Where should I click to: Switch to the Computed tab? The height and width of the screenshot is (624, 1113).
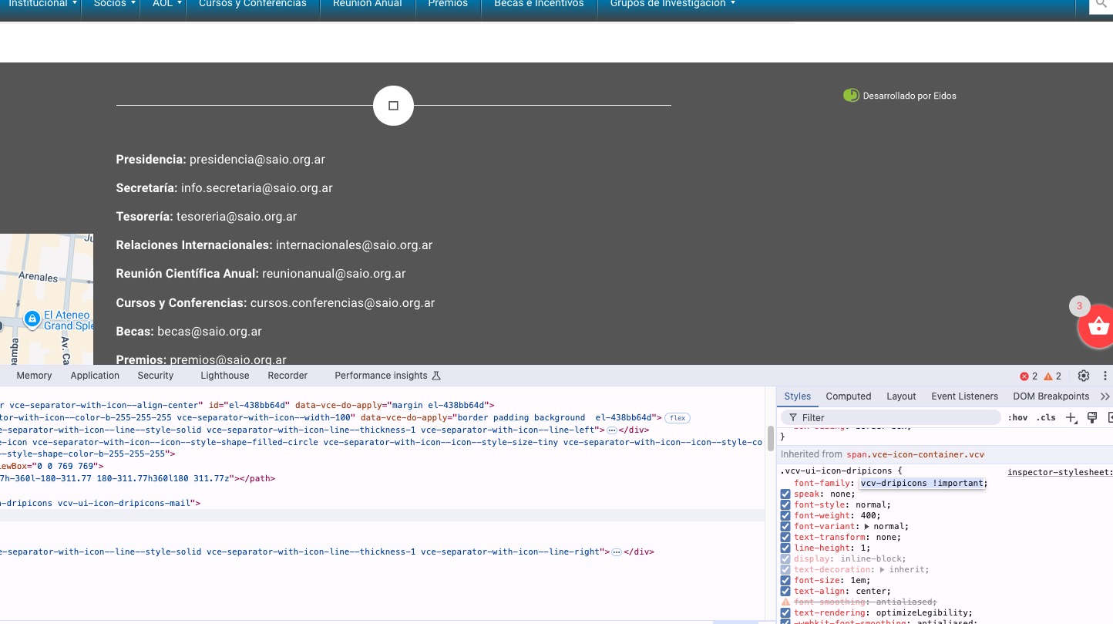click(x=848, y=396)
